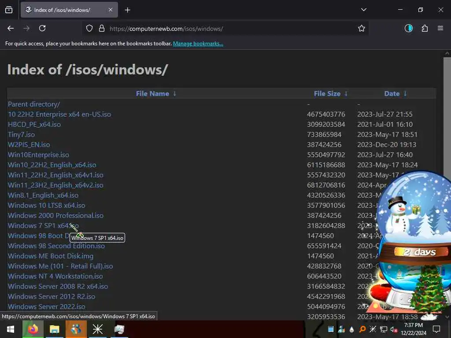451x338 pixels.
Task: Open File Explorer from the taskbar
Action: tap(54, 329)
